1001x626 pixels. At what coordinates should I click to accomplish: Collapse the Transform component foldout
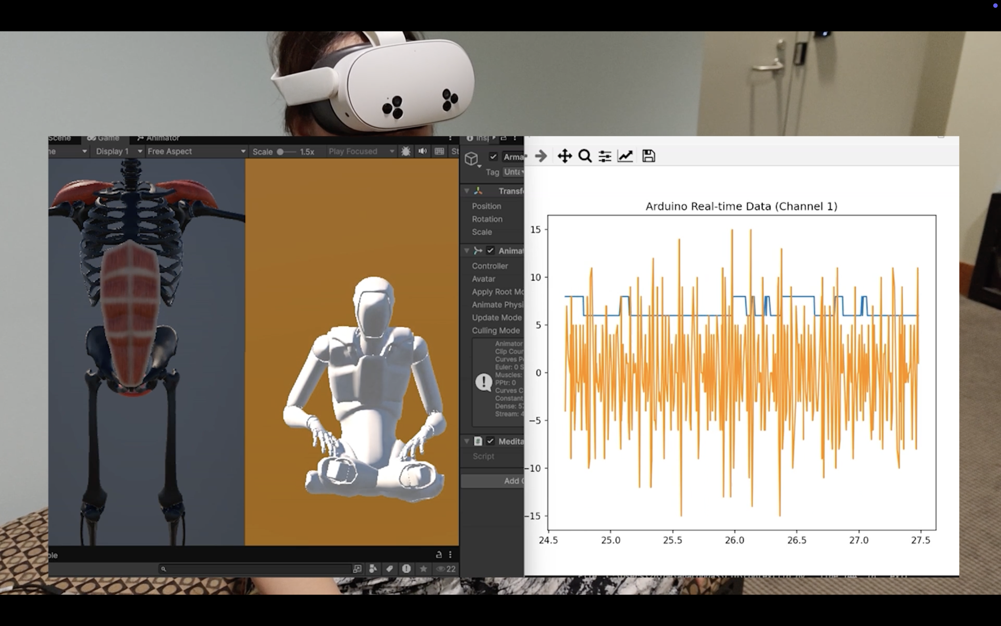(467, 191)
